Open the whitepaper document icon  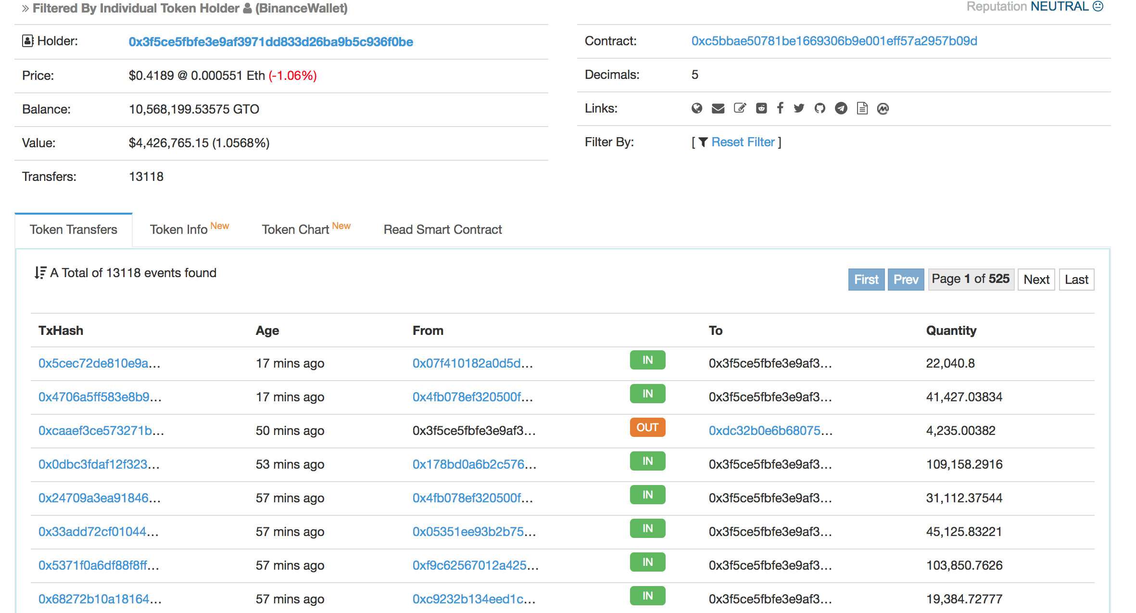point(862,108)
